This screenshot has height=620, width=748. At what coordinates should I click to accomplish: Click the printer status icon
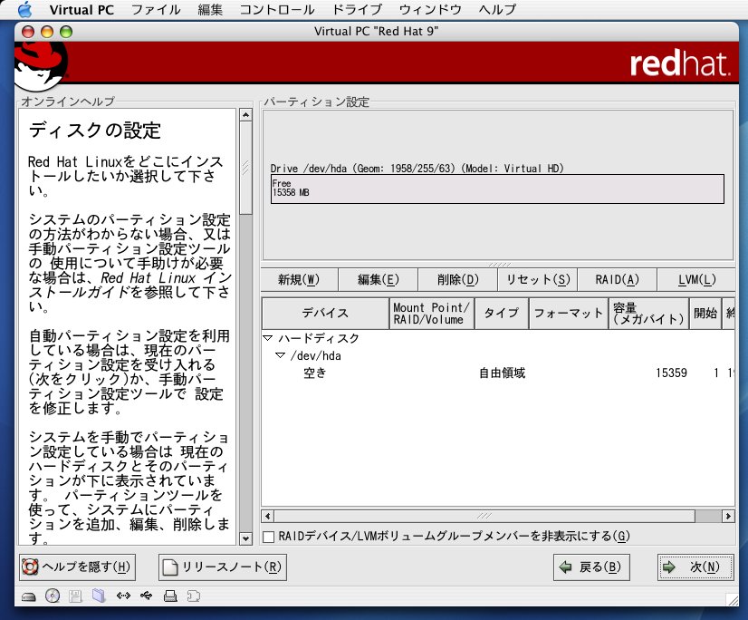(170, 596)
